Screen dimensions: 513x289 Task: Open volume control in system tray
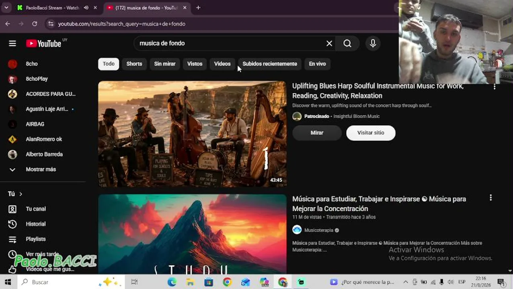tap(451, 282)
